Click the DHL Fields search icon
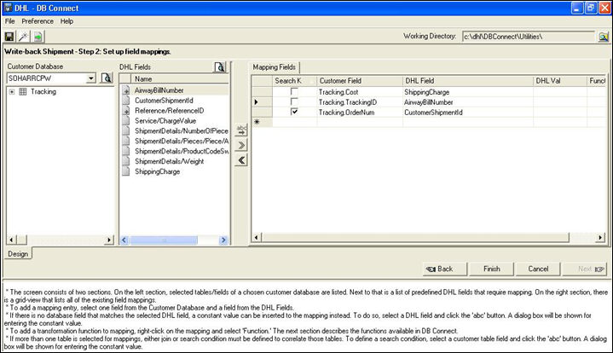 click(x=220, y=67)
